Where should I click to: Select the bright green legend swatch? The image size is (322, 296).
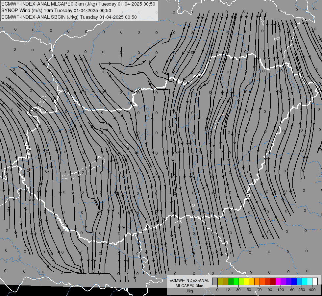coord(236,281)
